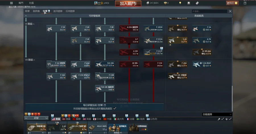
Task: Select the F-15E aircraft card
Action: coord(153,64)
